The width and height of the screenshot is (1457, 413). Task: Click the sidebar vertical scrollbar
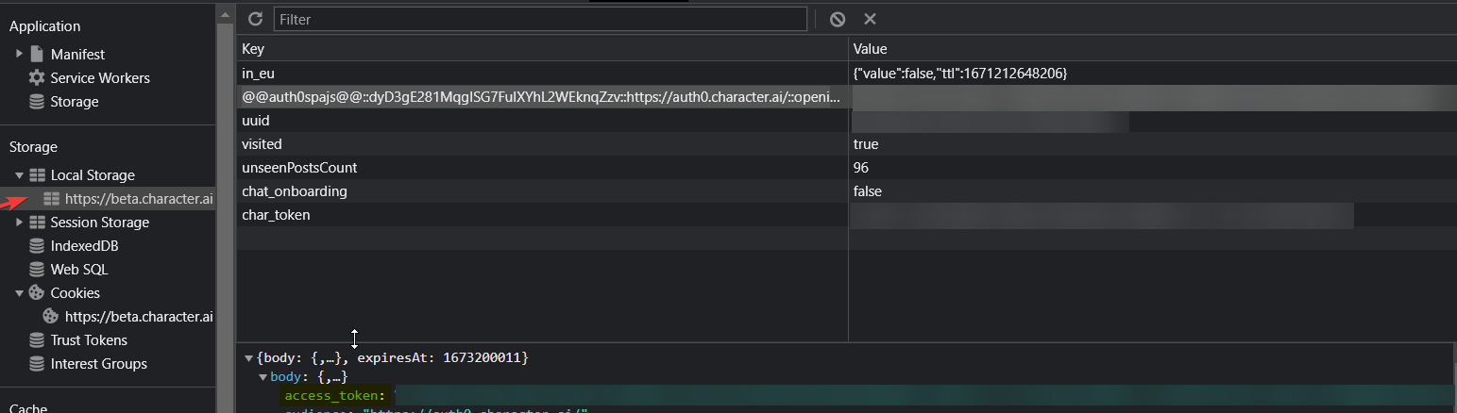pos(225,206)
